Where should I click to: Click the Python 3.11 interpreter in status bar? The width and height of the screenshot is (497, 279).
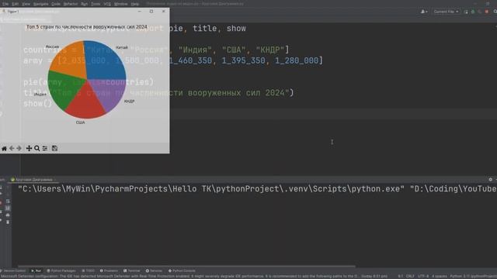pos(473,276)
